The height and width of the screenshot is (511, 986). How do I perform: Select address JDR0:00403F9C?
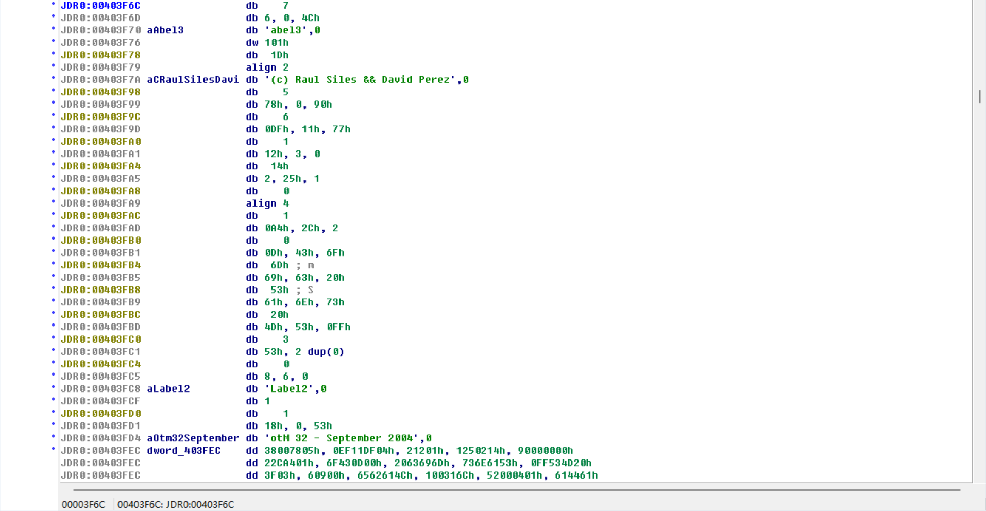click(x=100, y=117)
